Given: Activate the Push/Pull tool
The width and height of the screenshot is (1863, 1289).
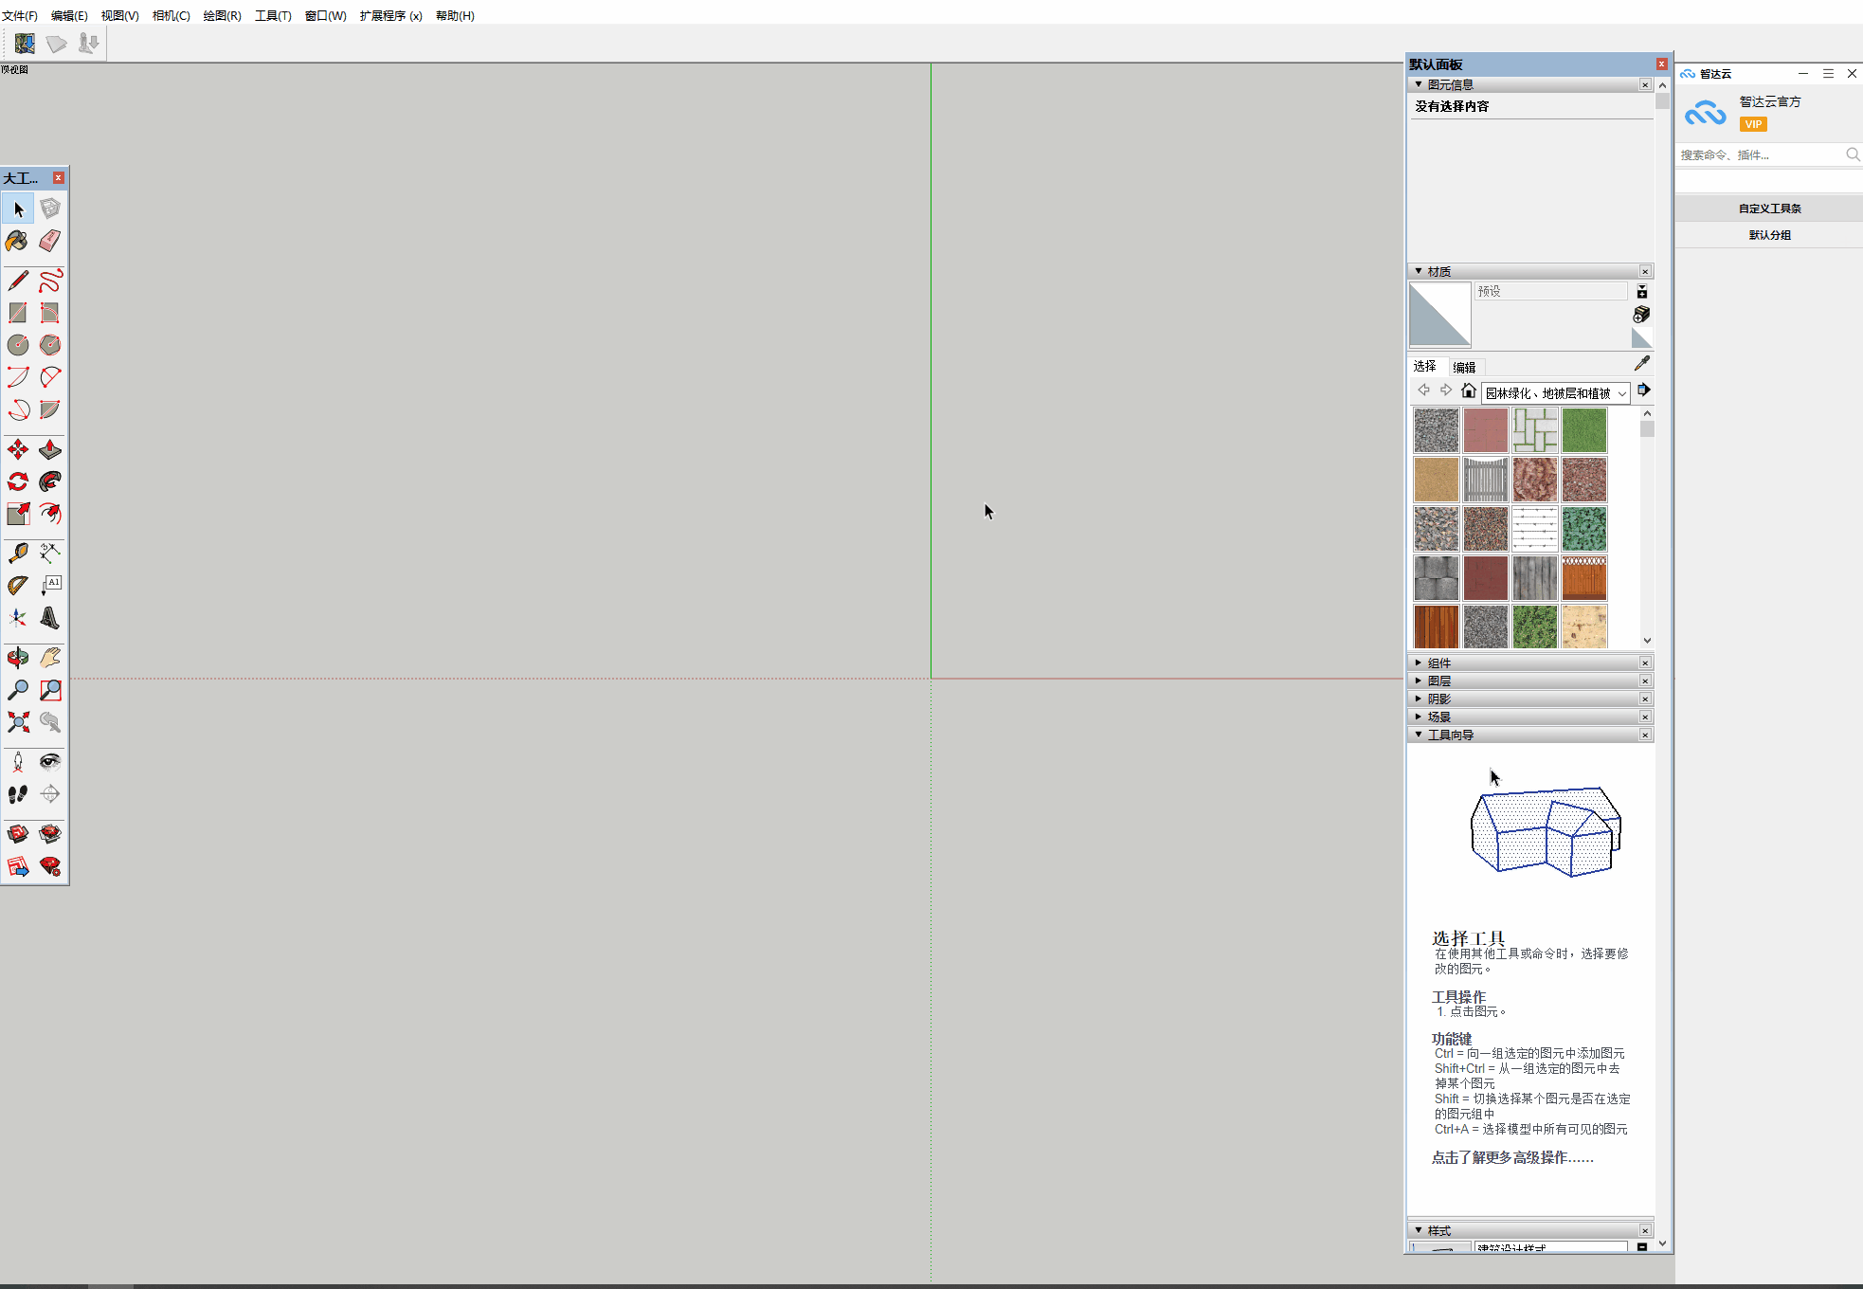Looking at the screenshot, I should 50,449.
